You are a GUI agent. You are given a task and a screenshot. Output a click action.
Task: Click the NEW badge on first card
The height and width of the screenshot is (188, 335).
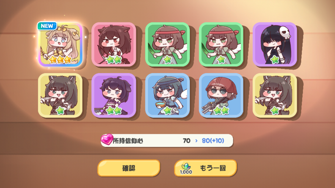[x=47, y=26]
